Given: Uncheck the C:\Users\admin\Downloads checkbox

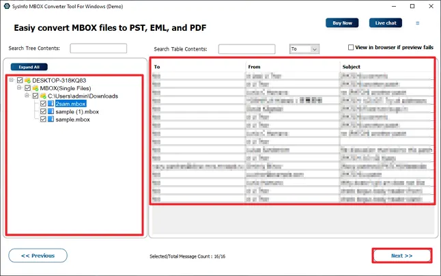Looking at the screenshot, I should (35, 96).
